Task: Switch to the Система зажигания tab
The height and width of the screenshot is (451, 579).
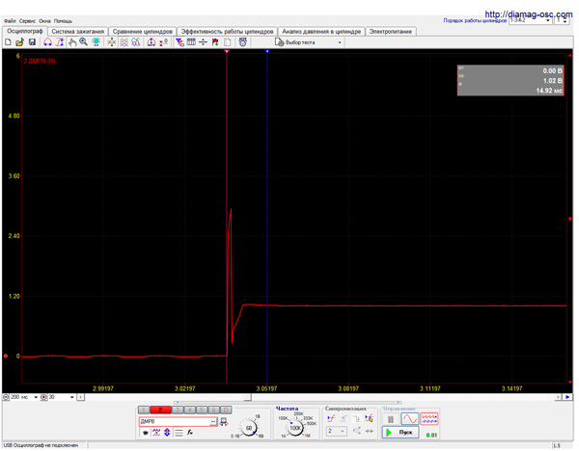Action: coord(77,32)
